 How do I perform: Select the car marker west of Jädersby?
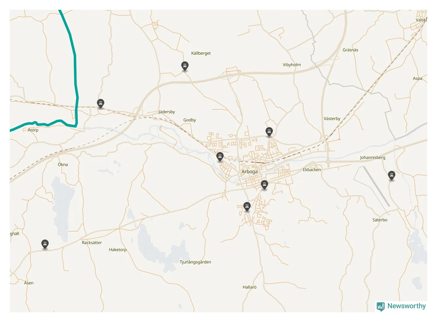pyautogui.click(x=101, y=104)
